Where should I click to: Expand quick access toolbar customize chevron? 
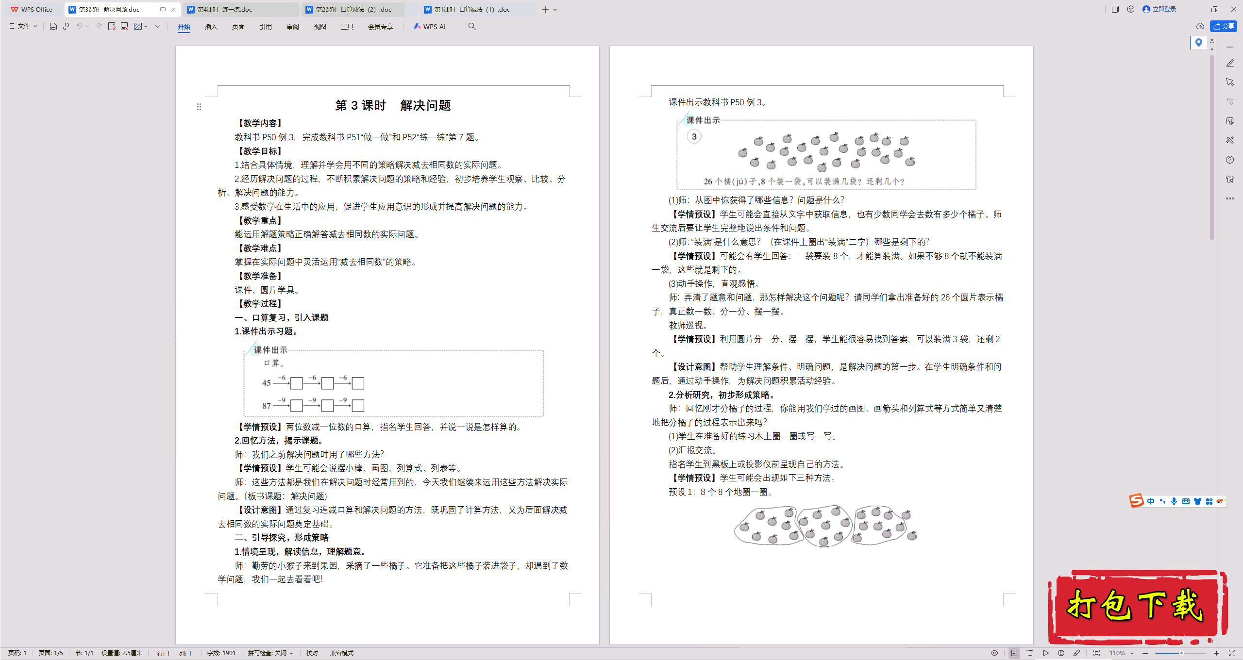click(x=157, y=26)
